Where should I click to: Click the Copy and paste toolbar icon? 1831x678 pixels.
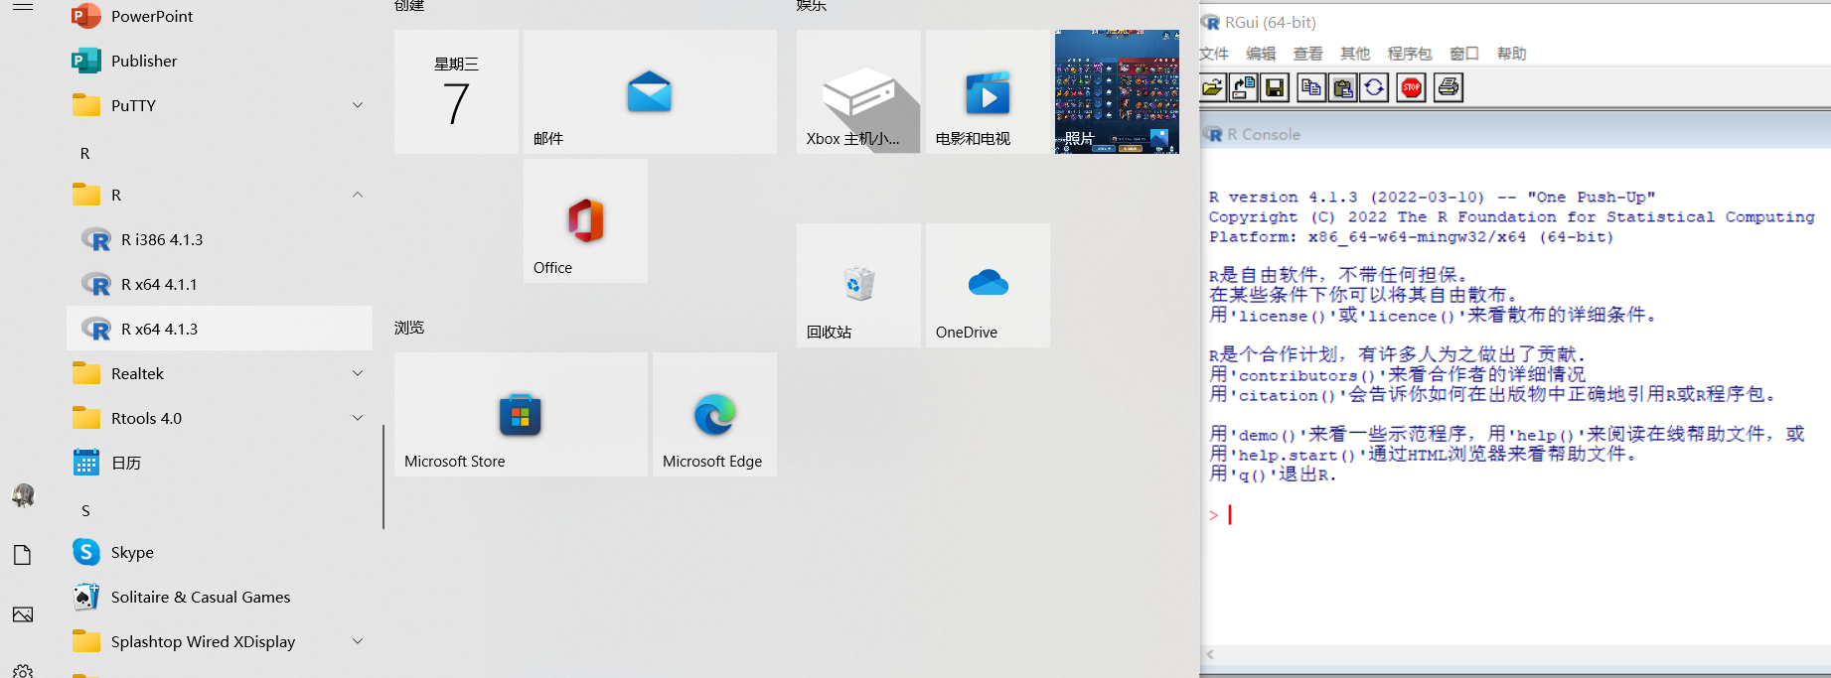[1374, 88]
